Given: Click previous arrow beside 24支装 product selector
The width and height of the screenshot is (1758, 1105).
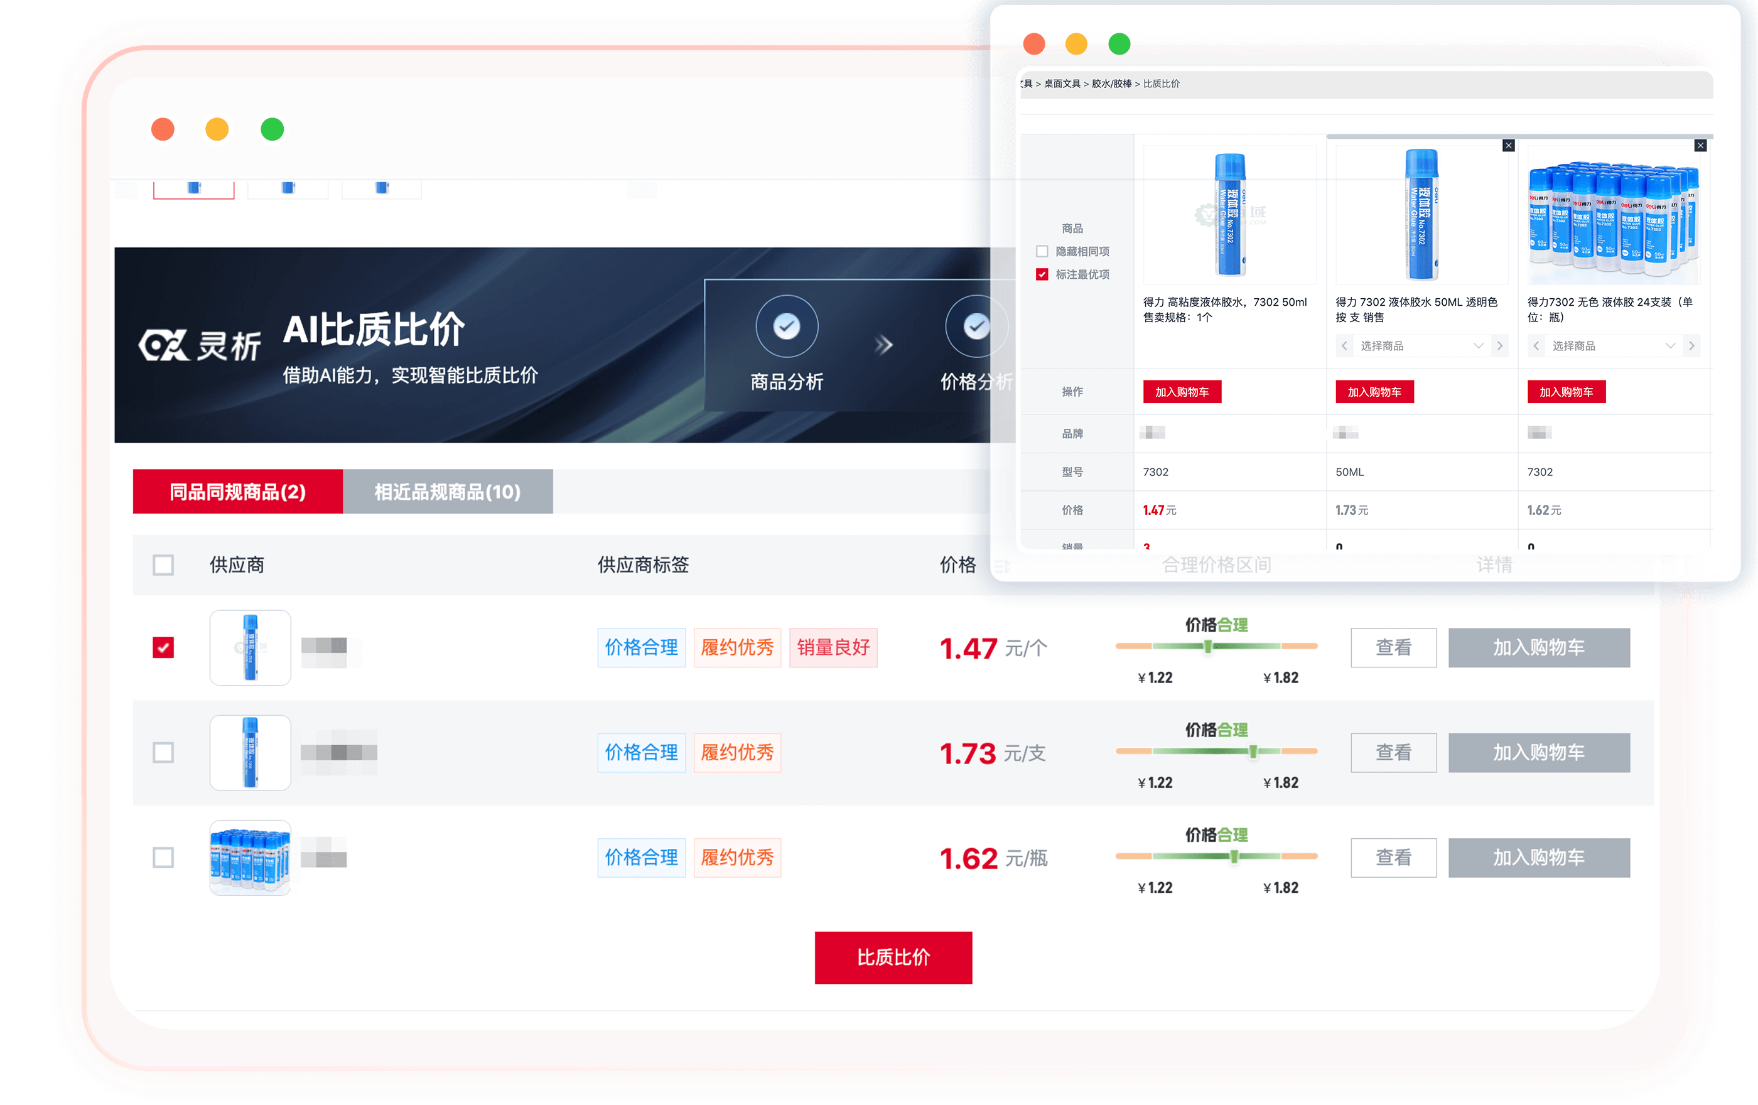Looking at the screenshot, I should click(1536, 346).
